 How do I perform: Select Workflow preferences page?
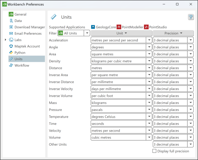pyautogui.click(x=22, y=65)
